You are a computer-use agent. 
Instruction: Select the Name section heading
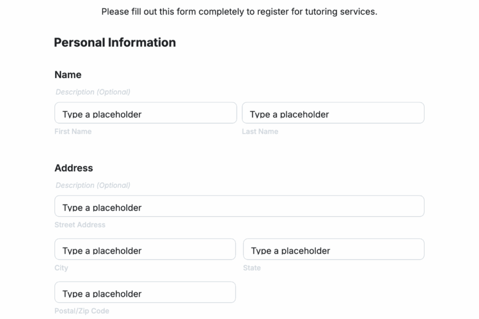[x=68, y=75]
